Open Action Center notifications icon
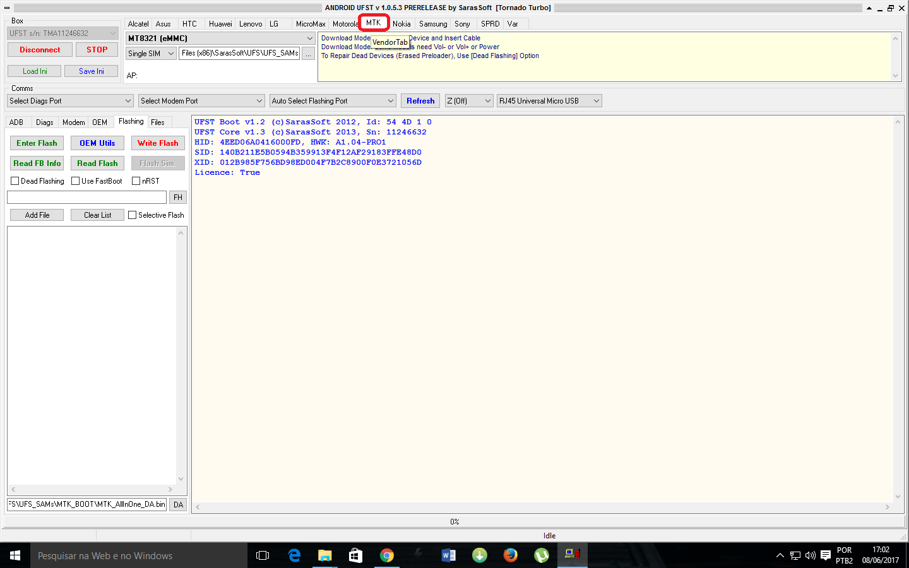 (826, 555)
